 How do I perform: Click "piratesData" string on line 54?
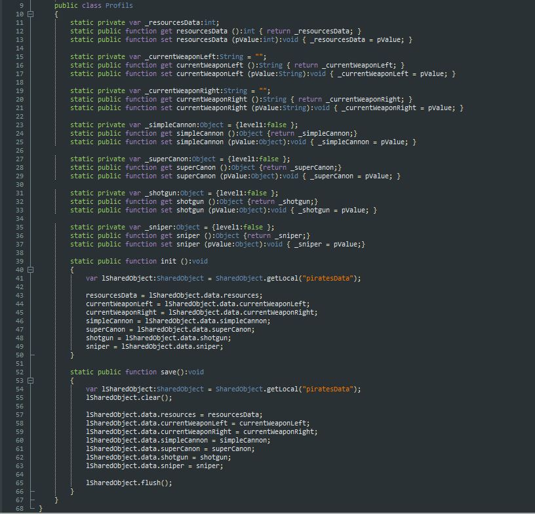[328, 389]
